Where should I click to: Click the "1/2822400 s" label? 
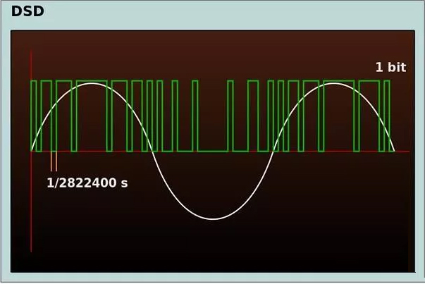click(87, 183)
